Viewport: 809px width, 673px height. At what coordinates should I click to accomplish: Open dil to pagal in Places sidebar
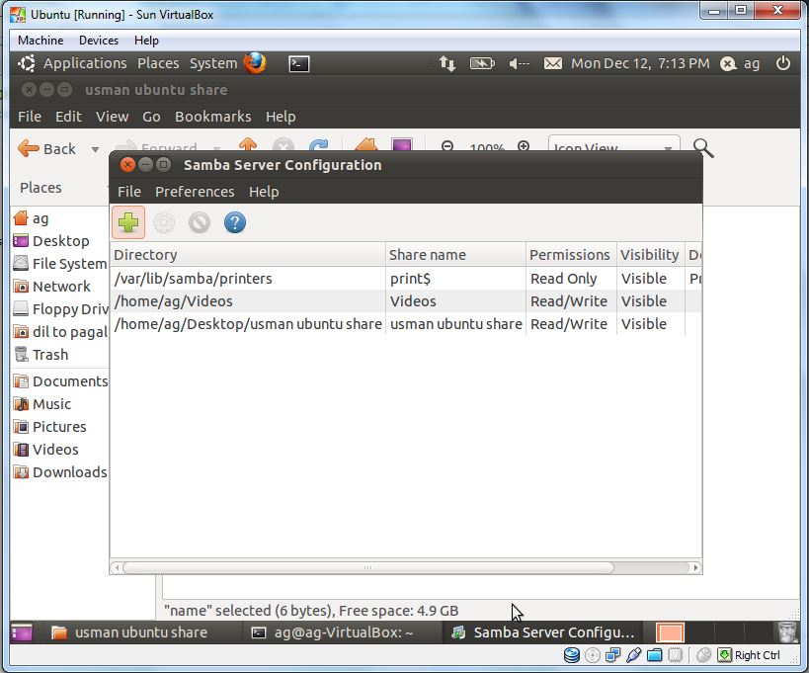coord(60,332)
